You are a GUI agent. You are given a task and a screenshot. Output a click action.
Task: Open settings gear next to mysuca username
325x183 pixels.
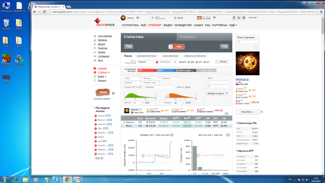pyautogui.click(x=137, y=18)
